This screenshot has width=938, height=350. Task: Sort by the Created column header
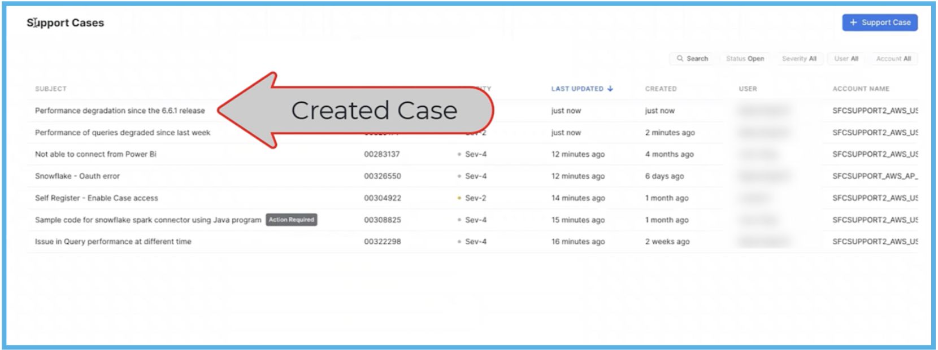point(661,89)
